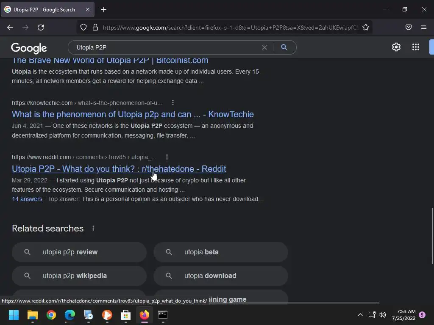Open File Explorer from taskbar
This screenshot has height=325, width=434.
pos(32,315)
